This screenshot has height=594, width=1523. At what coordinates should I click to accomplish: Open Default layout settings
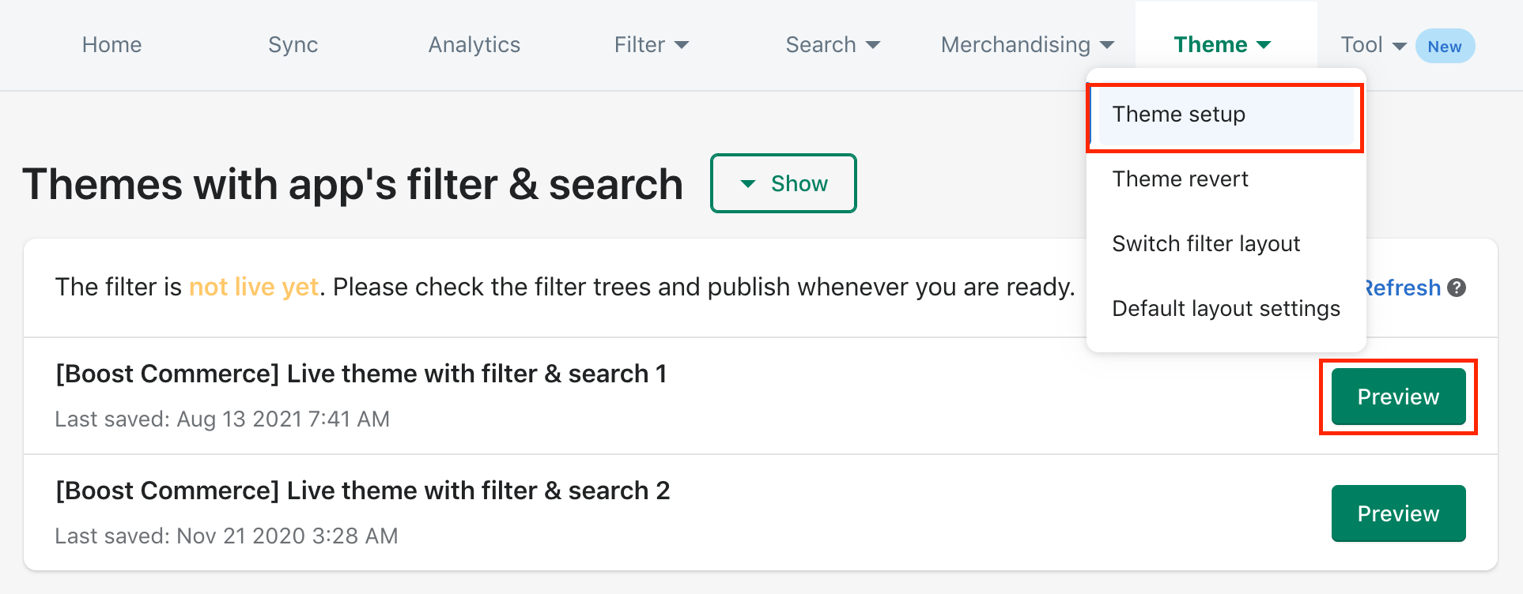point(1226,308)
